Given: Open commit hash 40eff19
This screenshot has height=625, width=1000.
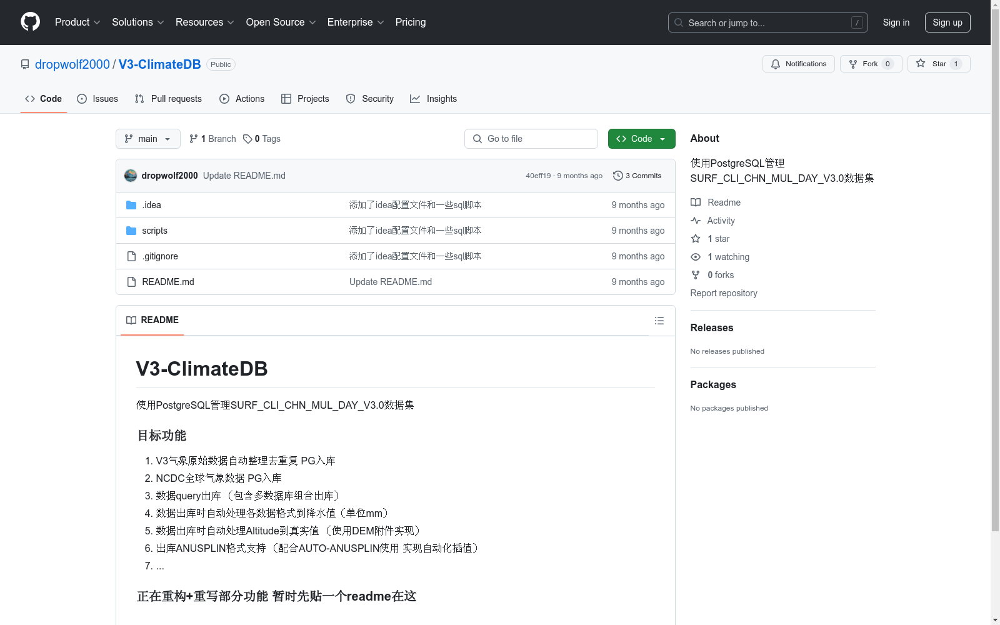Looking at the screenshot, I should 538,176.
